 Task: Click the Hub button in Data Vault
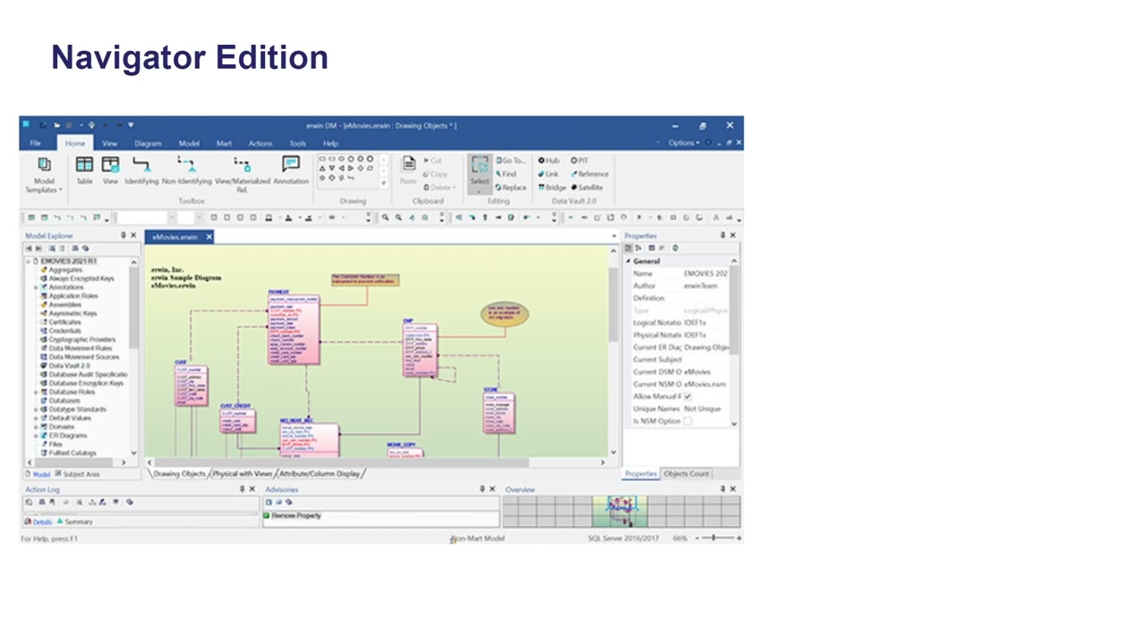click(x=549, y=161)
